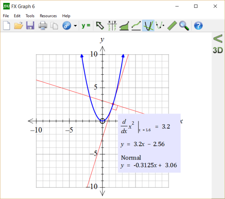225x199 pixels.
Task: Print the graph using the printer icon
Action: click(43, 26)
